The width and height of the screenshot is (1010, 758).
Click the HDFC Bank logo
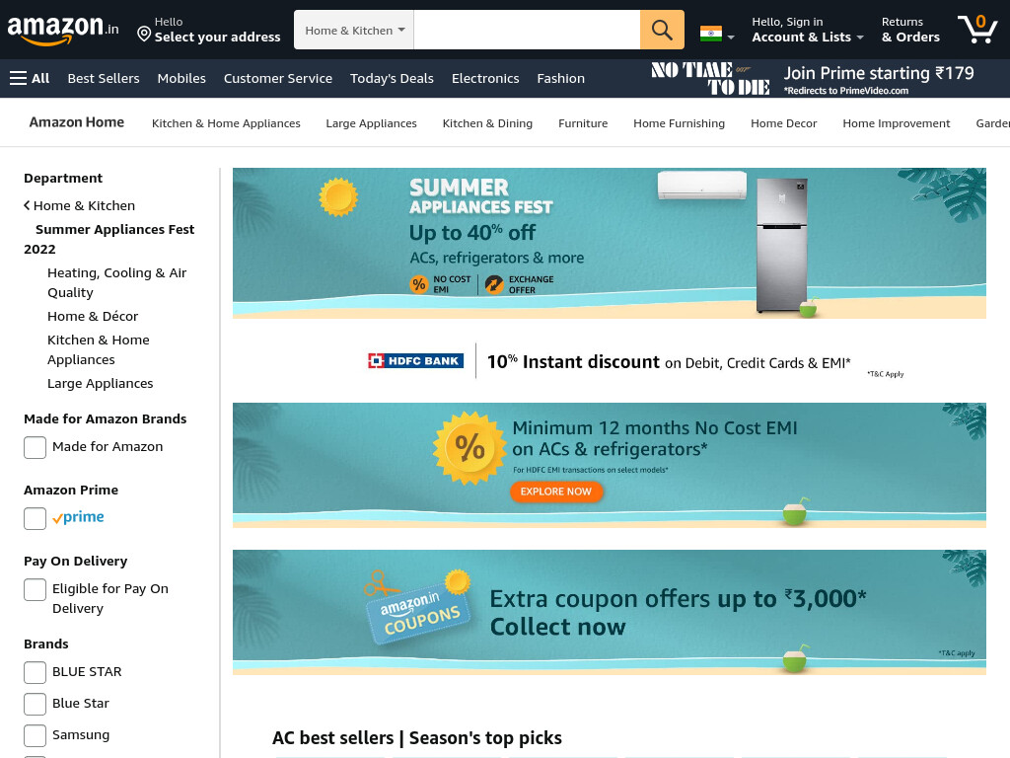(x=415, y=361)
